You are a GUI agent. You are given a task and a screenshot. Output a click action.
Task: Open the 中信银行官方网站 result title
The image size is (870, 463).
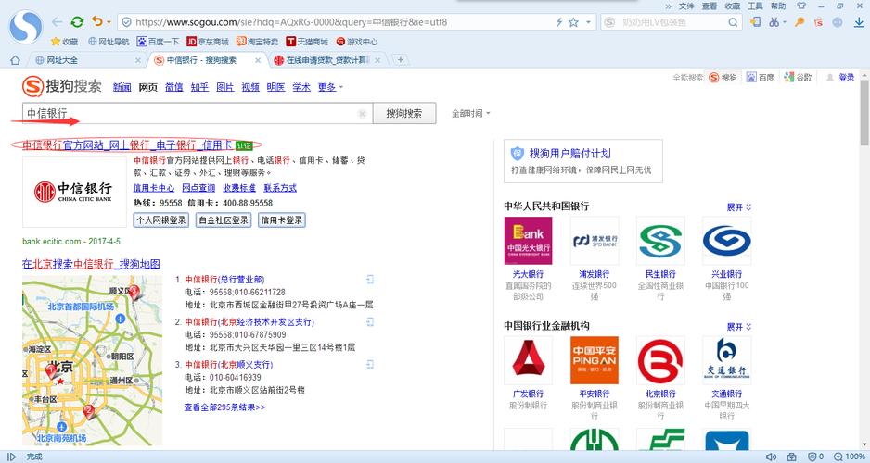coord(128,145)
